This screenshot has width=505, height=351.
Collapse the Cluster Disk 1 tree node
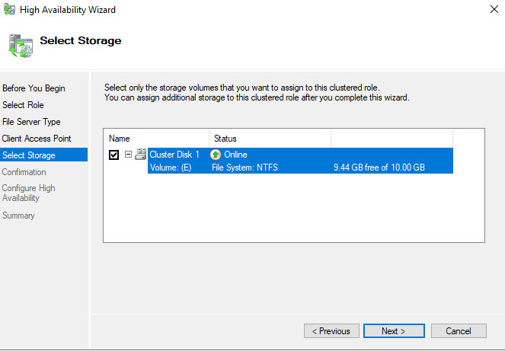[x=128, y=155]
